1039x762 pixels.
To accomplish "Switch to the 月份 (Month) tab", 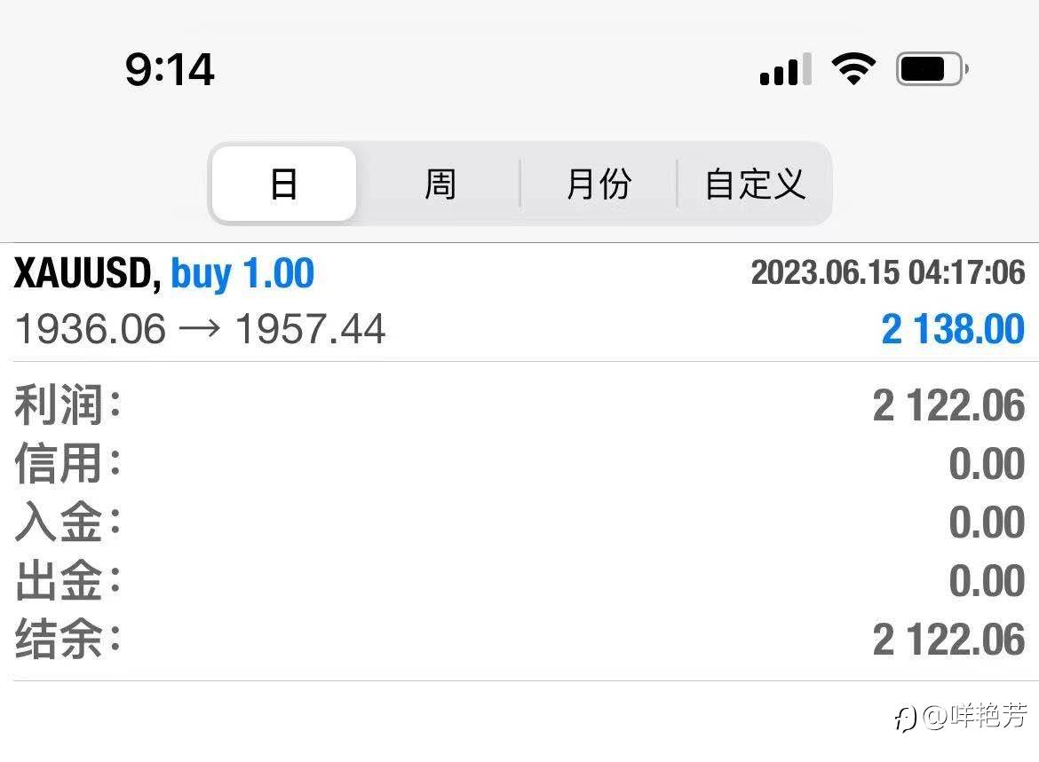I will pyautogui.click(x=599, y=185).
